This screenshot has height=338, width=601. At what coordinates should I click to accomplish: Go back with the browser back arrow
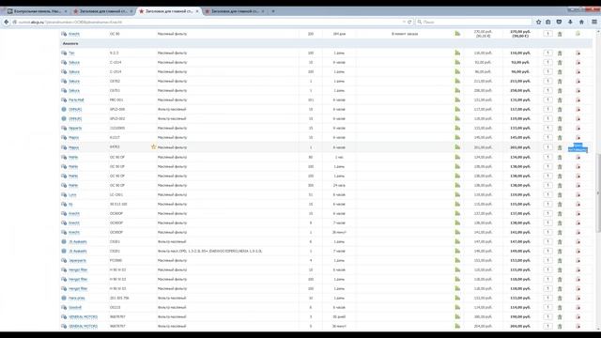click(x=7, y=23)
